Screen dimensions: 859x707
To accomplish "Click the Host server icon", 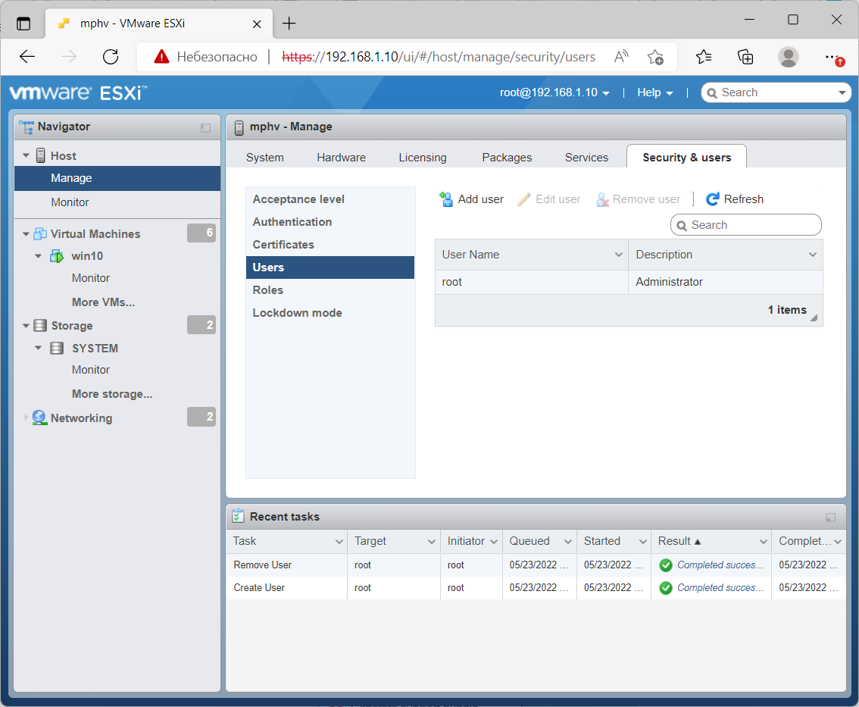I will pos(41,155).
